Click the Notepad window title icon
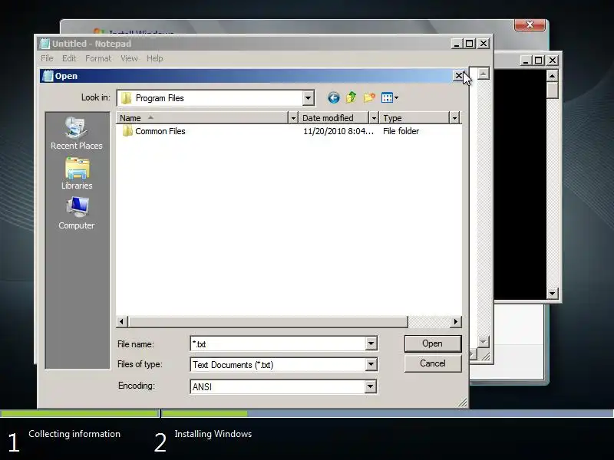Image resolution: width=614 pixels, height=460 pixels. click(x=45, y=44)
